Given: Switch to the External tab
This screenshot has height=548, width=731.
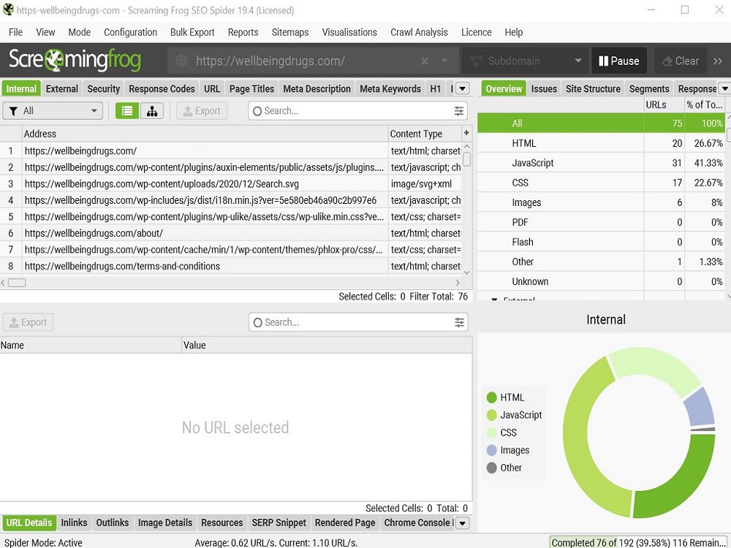Looking at the screenshot, I should (62, 88).
